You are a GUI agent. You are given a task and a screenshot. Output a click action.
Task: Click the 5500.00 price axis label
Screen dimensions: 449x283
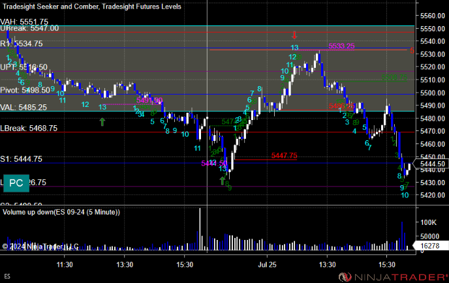pos(433,93)
